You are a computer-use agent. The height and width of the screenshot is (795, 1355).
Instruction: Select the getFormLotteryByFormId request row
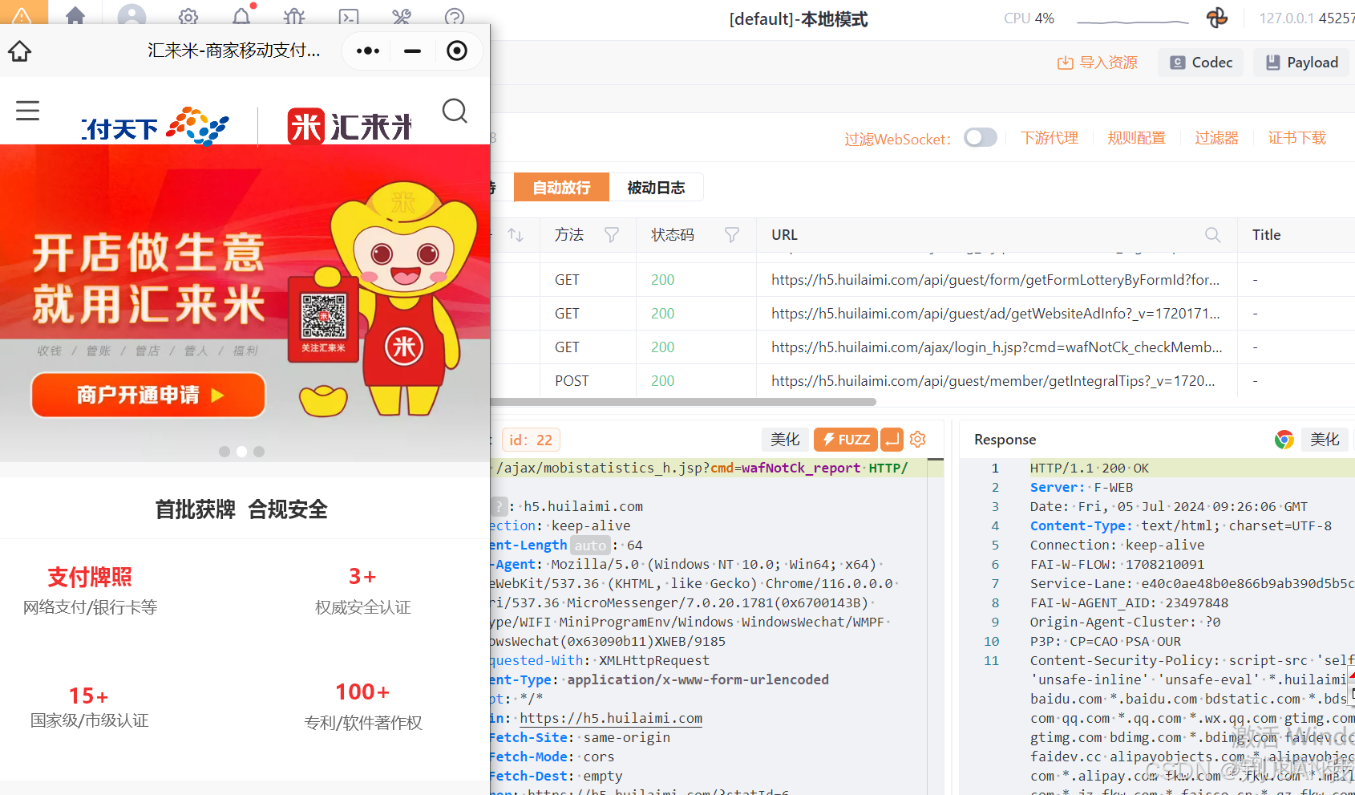pos(922,280)
